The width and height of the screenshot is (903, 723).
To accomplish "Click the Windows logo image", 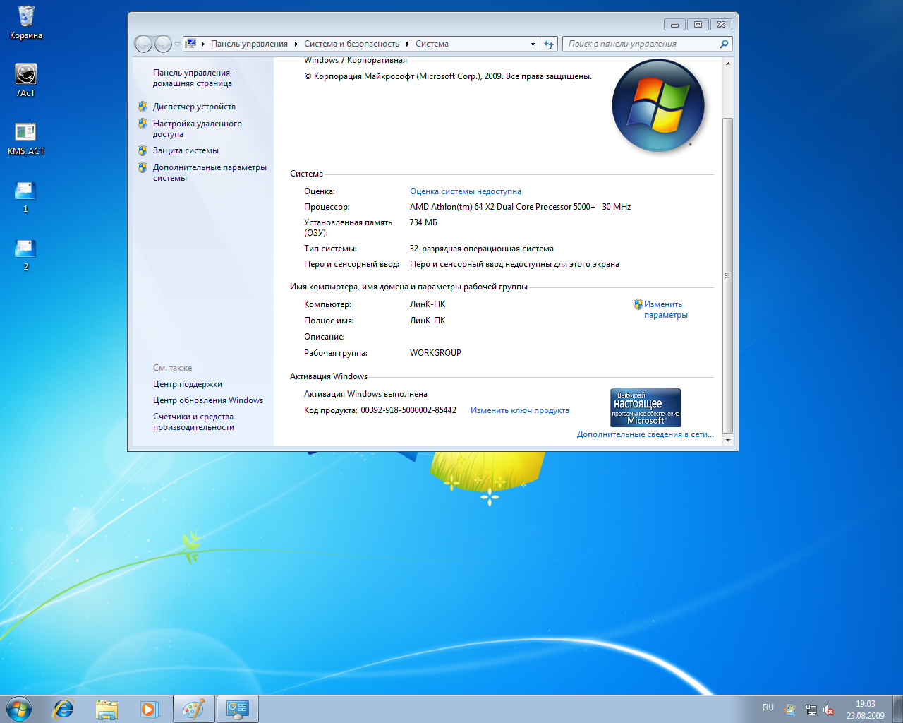I will [x=658, y=106].
